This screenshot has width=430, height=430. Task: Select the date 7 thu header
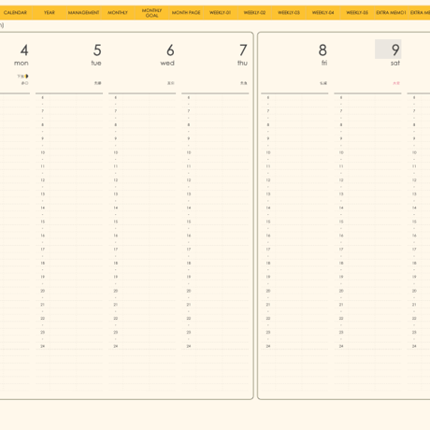243,55
